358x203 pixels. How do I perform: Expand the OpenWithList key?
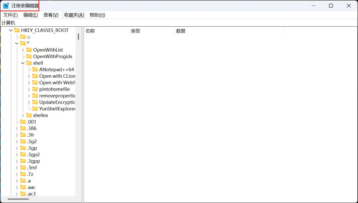pyautogui.click(x=23, y=50)
